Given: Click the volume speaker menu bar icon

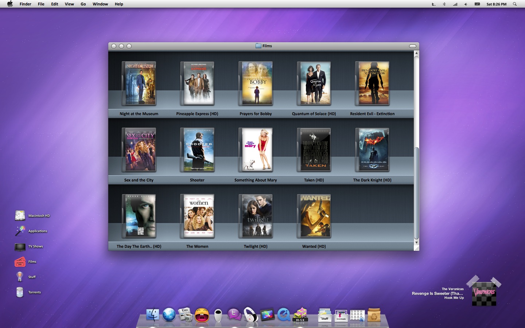Looking at the screenshot, I should tap(466, 4).
